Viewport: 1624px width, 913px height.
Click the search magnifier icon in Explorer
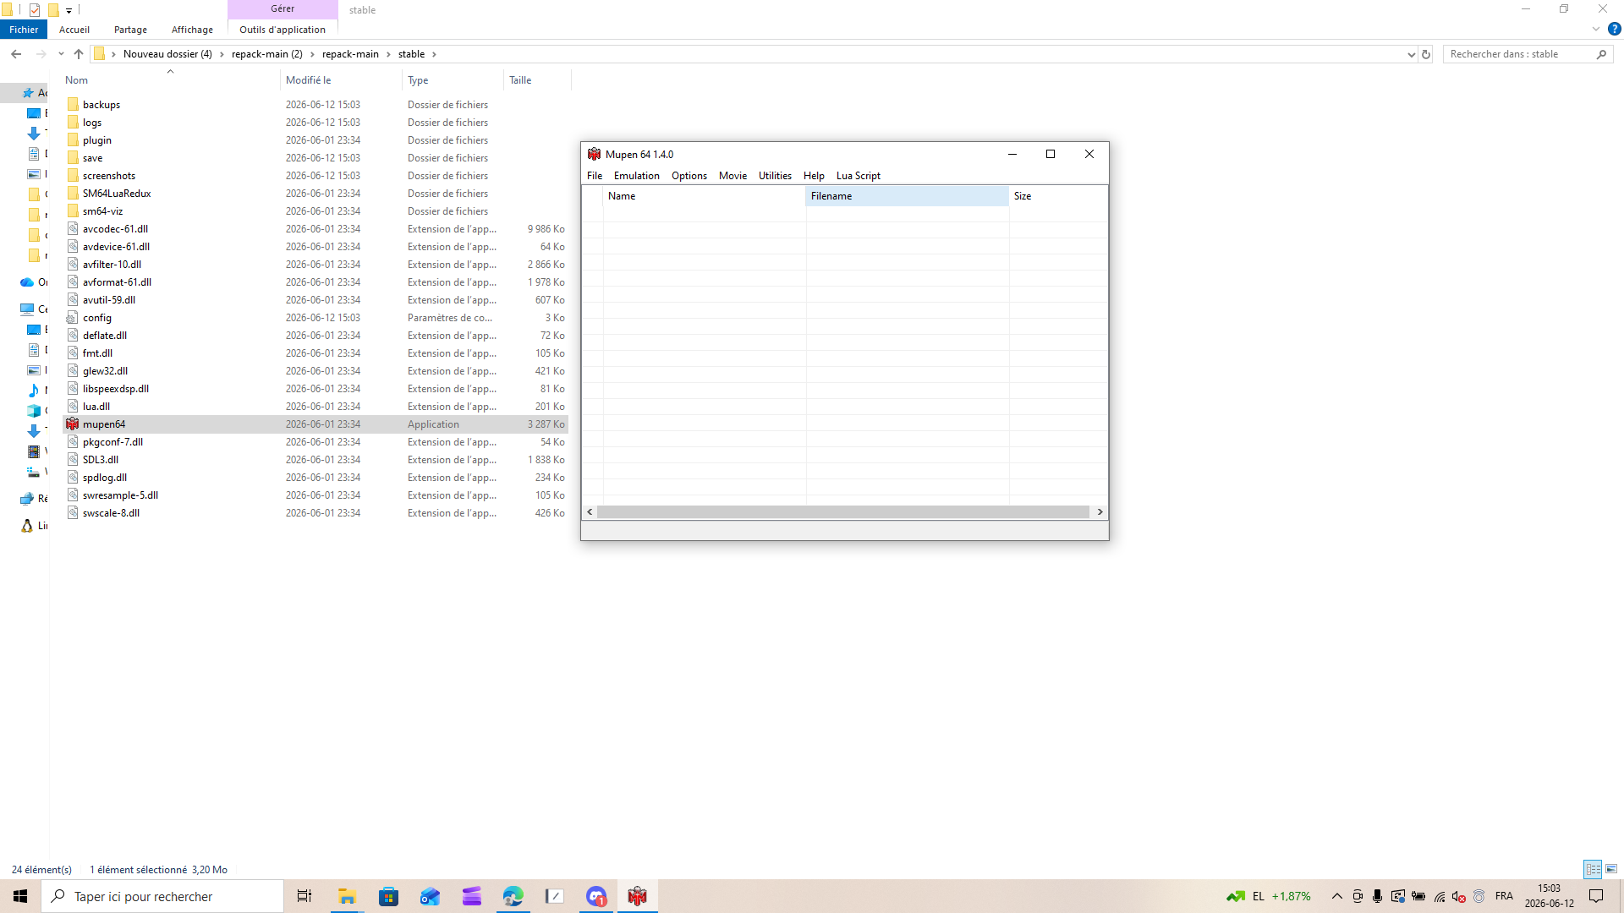point(1601,54)
